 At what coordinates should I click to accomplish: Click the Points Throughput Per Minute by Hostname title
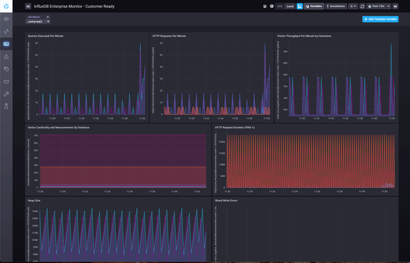(x=304, y=36)
